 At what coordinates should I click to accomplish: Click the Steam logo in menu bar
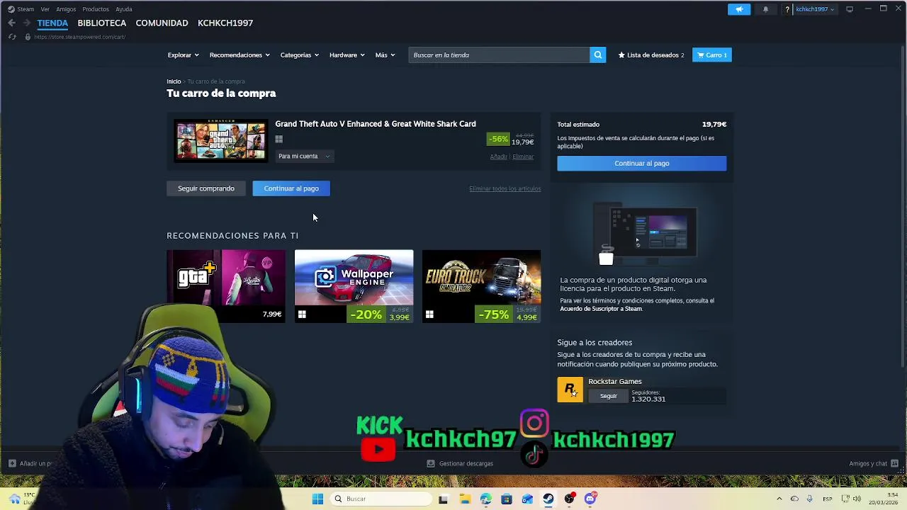click(x=11, y=9)
